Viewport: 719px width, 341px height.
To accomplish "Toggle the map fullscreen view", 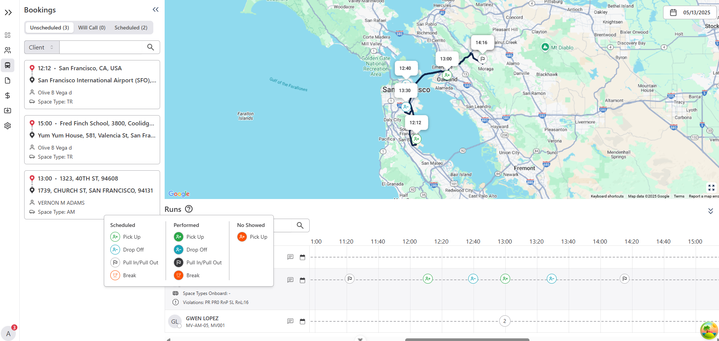I will pos(711,188).
